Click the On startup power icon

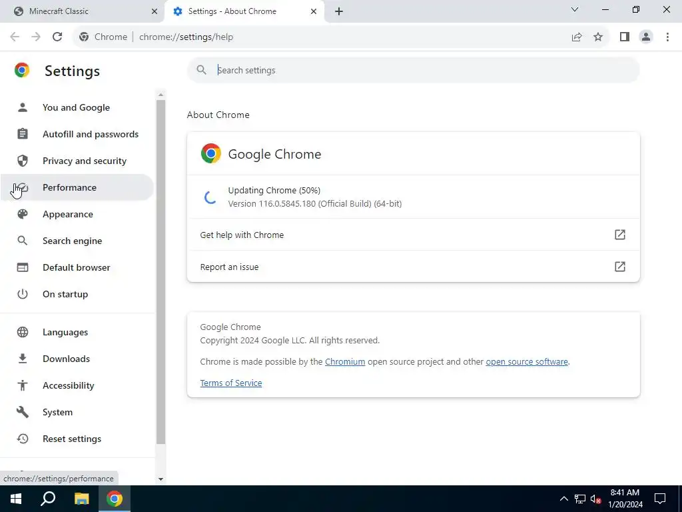tap(22, 294)
